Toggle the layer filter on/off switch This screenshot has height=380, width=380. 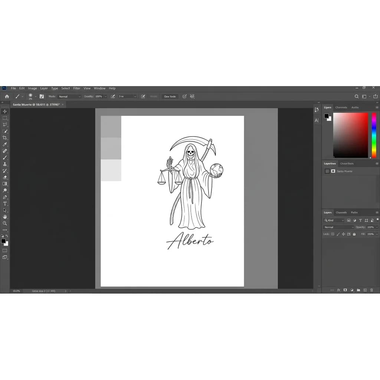click(x=377, y=220)
